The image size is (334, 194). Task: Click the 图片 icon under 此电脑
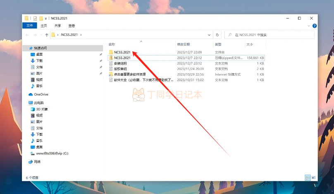click(33, 122)
